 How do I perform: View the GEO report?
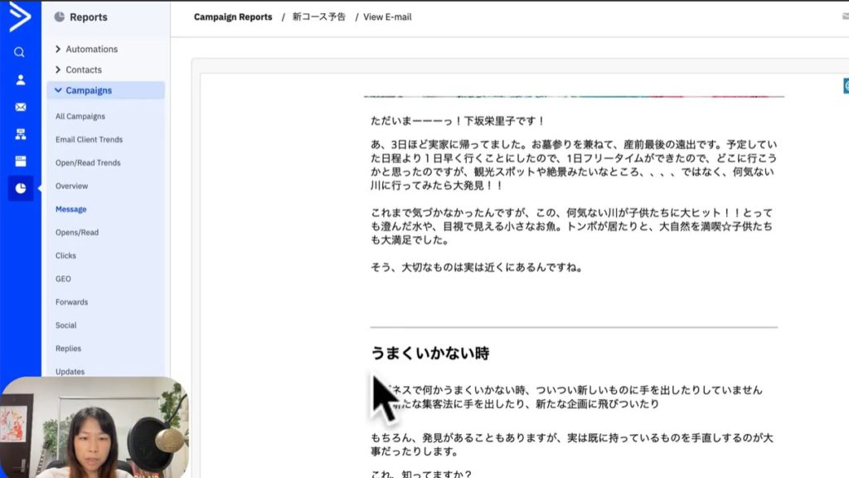click(63, 279)
